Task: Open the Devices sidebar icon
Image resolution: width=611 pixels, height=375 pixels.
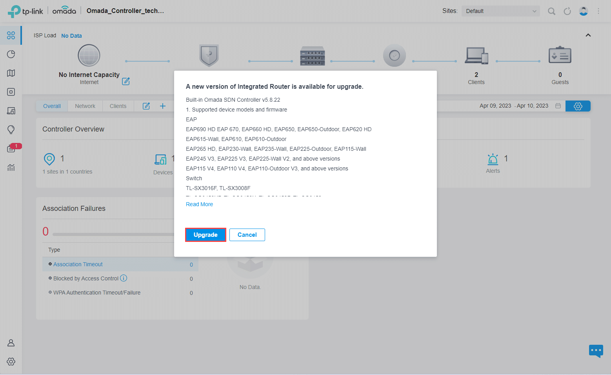Action: click(x=11, y=92)
